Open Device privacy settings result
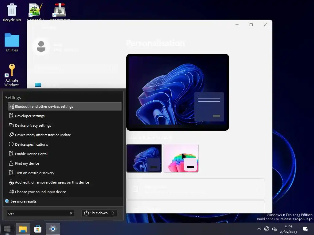This screenshot has width=314, height=235. coord(64,125)
